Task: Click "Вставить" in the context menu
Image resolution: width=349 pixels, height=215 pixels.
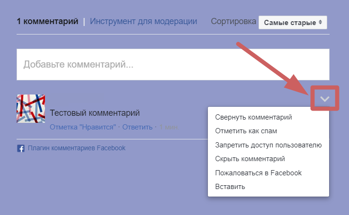Action: (x=230, y=187)
